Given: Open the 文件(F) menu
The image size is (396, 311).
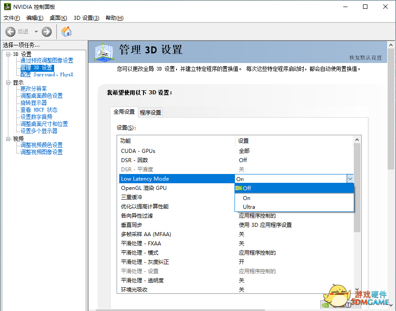Looking at the screenshot, I should click(11, 18).
